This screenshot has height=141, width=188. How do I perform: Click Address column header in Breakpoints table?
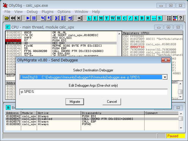(x=13, y=113)
